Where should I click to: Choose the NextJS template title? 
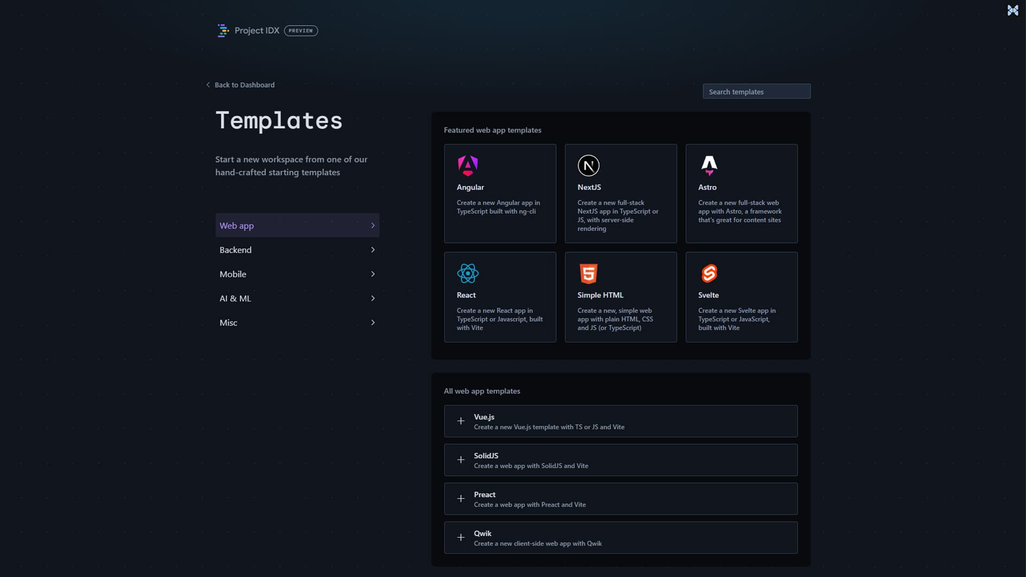(x=589, y=187)
